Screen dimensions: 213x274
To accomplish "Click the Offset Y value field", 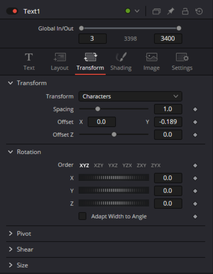I will tap(168, 122).
